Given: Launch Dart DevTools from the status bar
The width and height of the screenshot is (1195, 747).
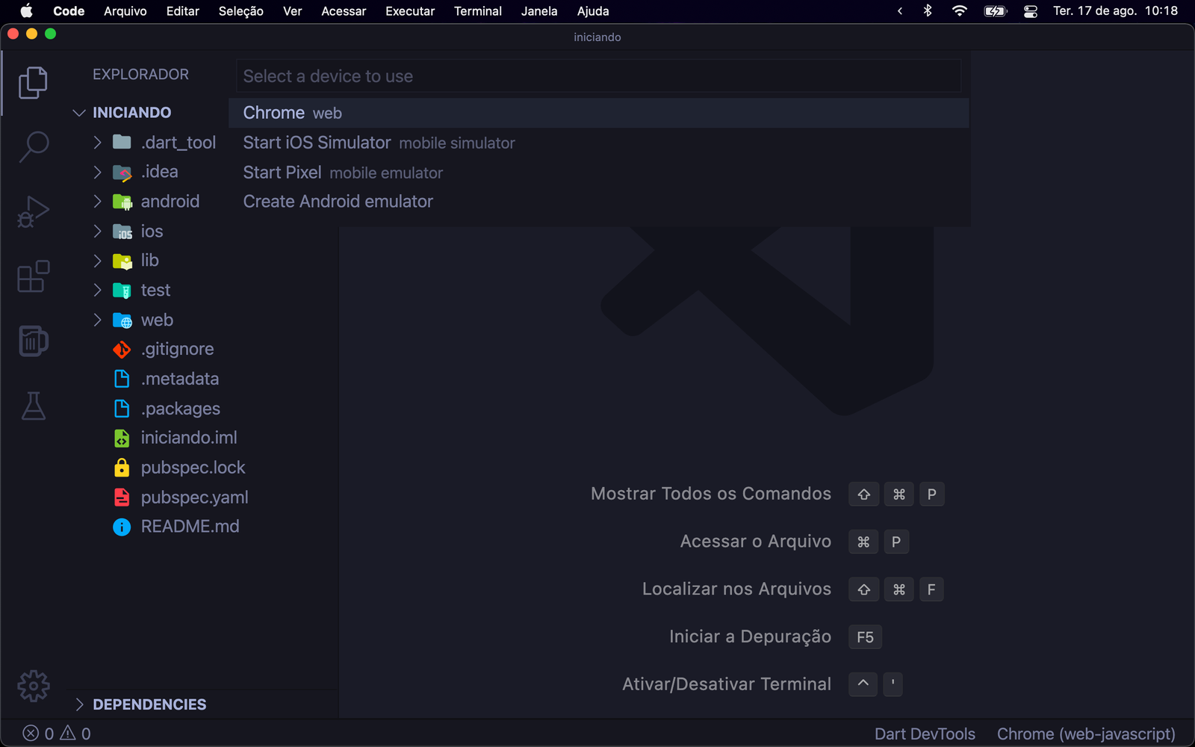Looking at the screenshot, I should coord(925,734).
